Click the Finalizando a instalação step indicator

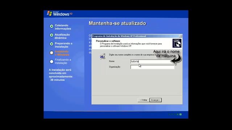[x=51, y=62]
